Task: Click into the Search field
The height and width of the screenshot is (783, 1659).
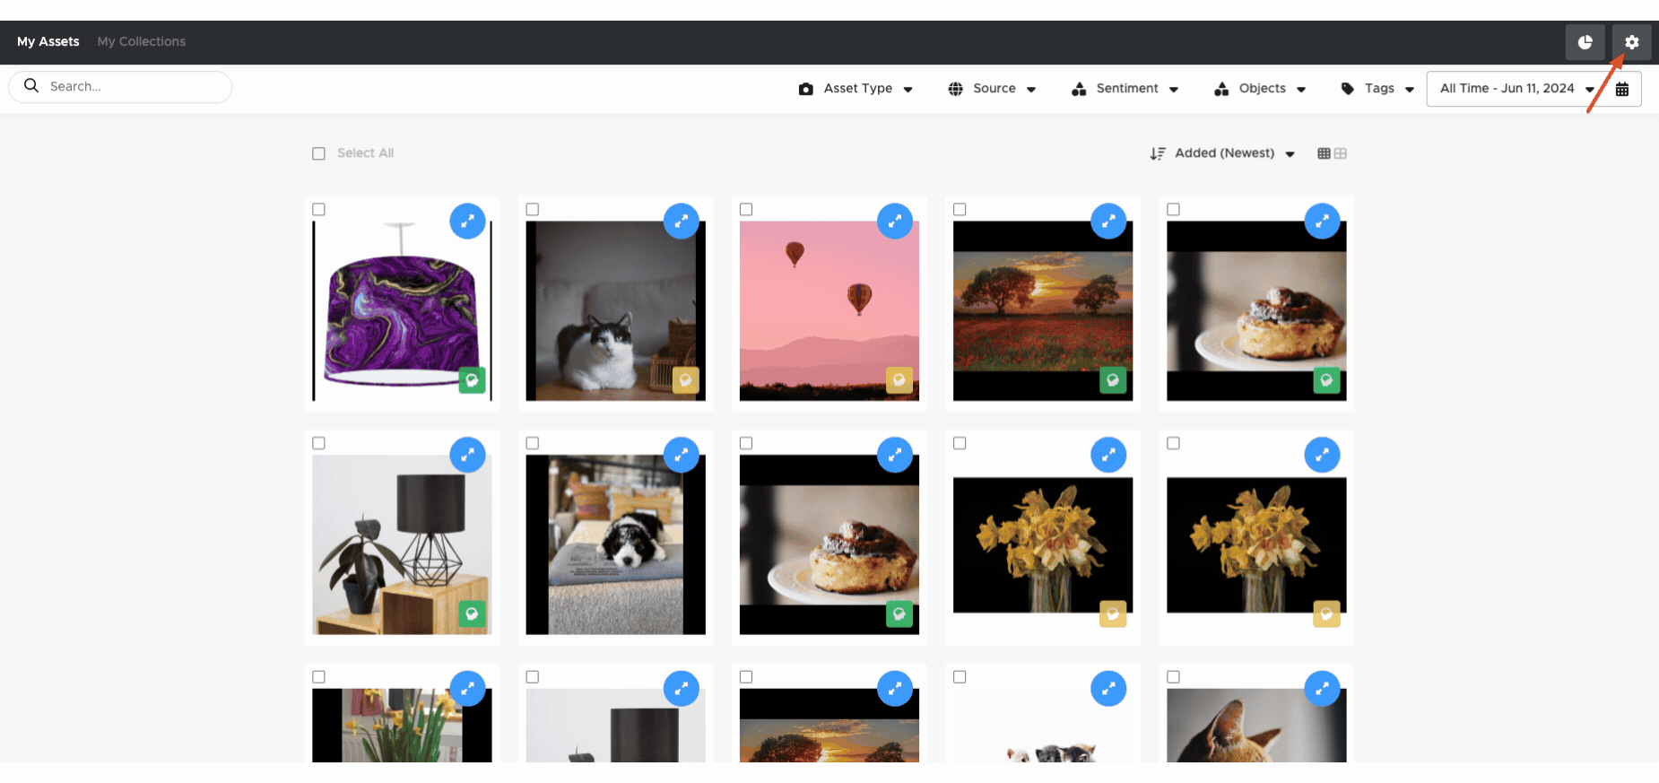Action: [120, 86]
